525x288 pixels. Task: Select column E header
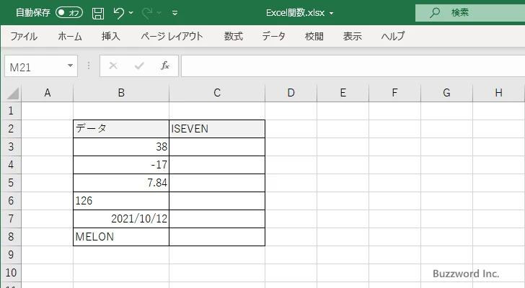(343, 93)
